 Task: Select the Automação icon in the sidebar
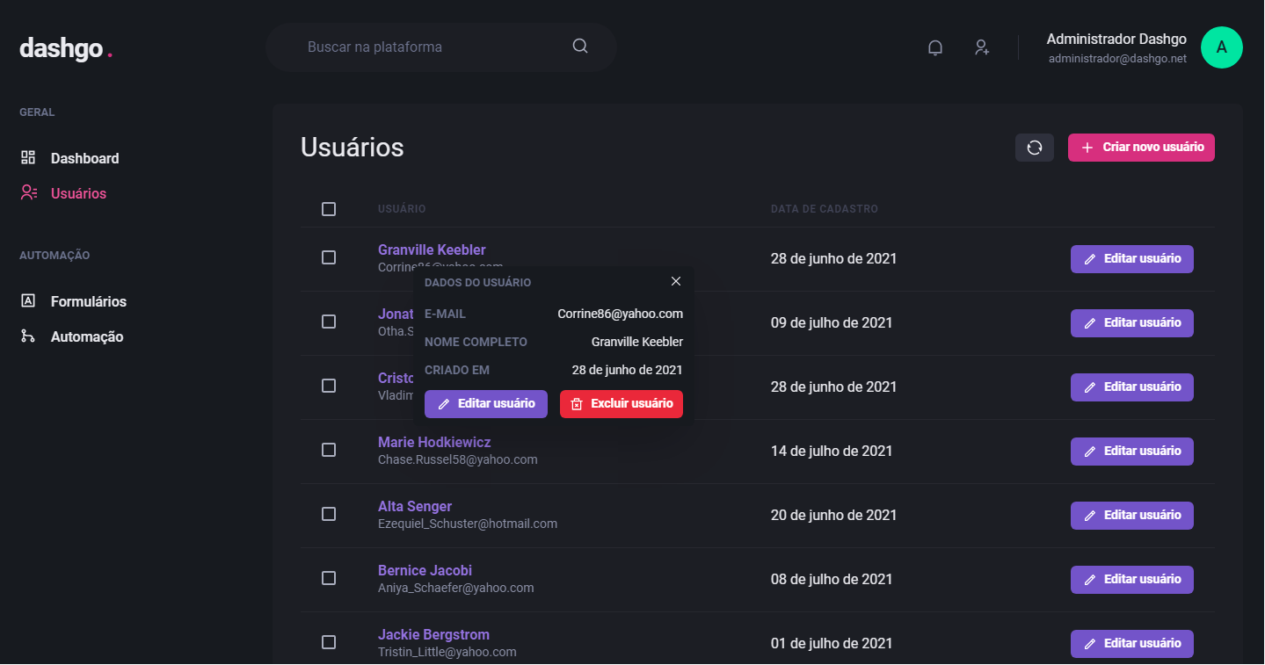pos(29,336)
